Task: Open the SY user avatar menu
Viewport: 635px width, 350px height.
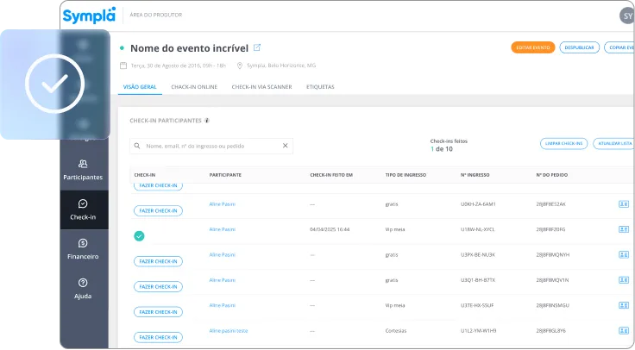Action: click(626, 16)
